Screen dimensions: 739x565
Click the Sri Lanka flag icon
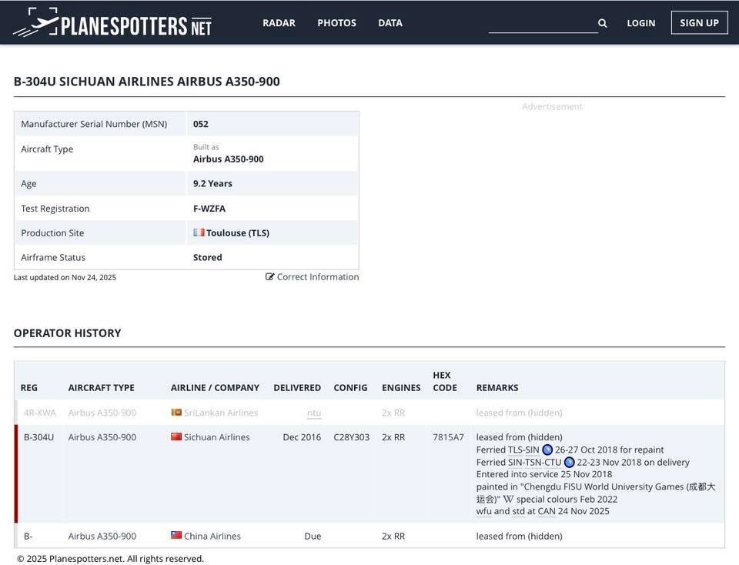click(176, 413)
